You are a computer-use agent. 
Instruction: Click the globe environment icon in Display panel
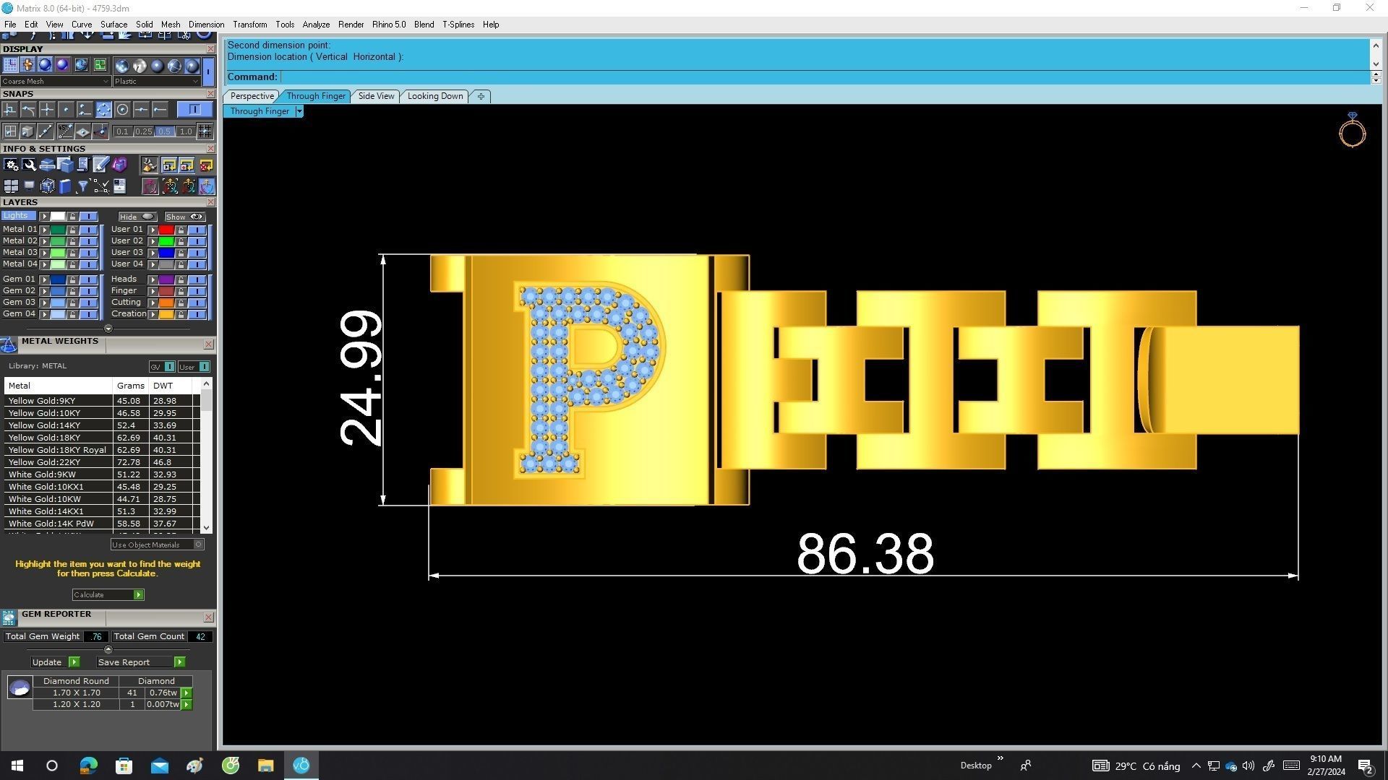click(80, 66)
